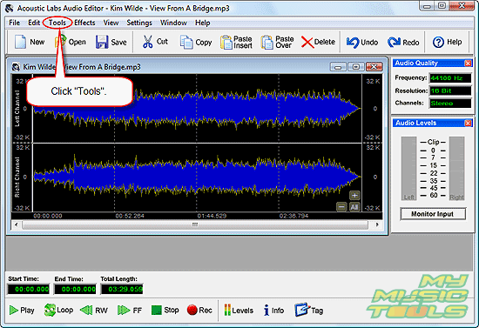Close the Audio Quality panel
Viewport: 479px width, 328px height.
tap(468, 64)
